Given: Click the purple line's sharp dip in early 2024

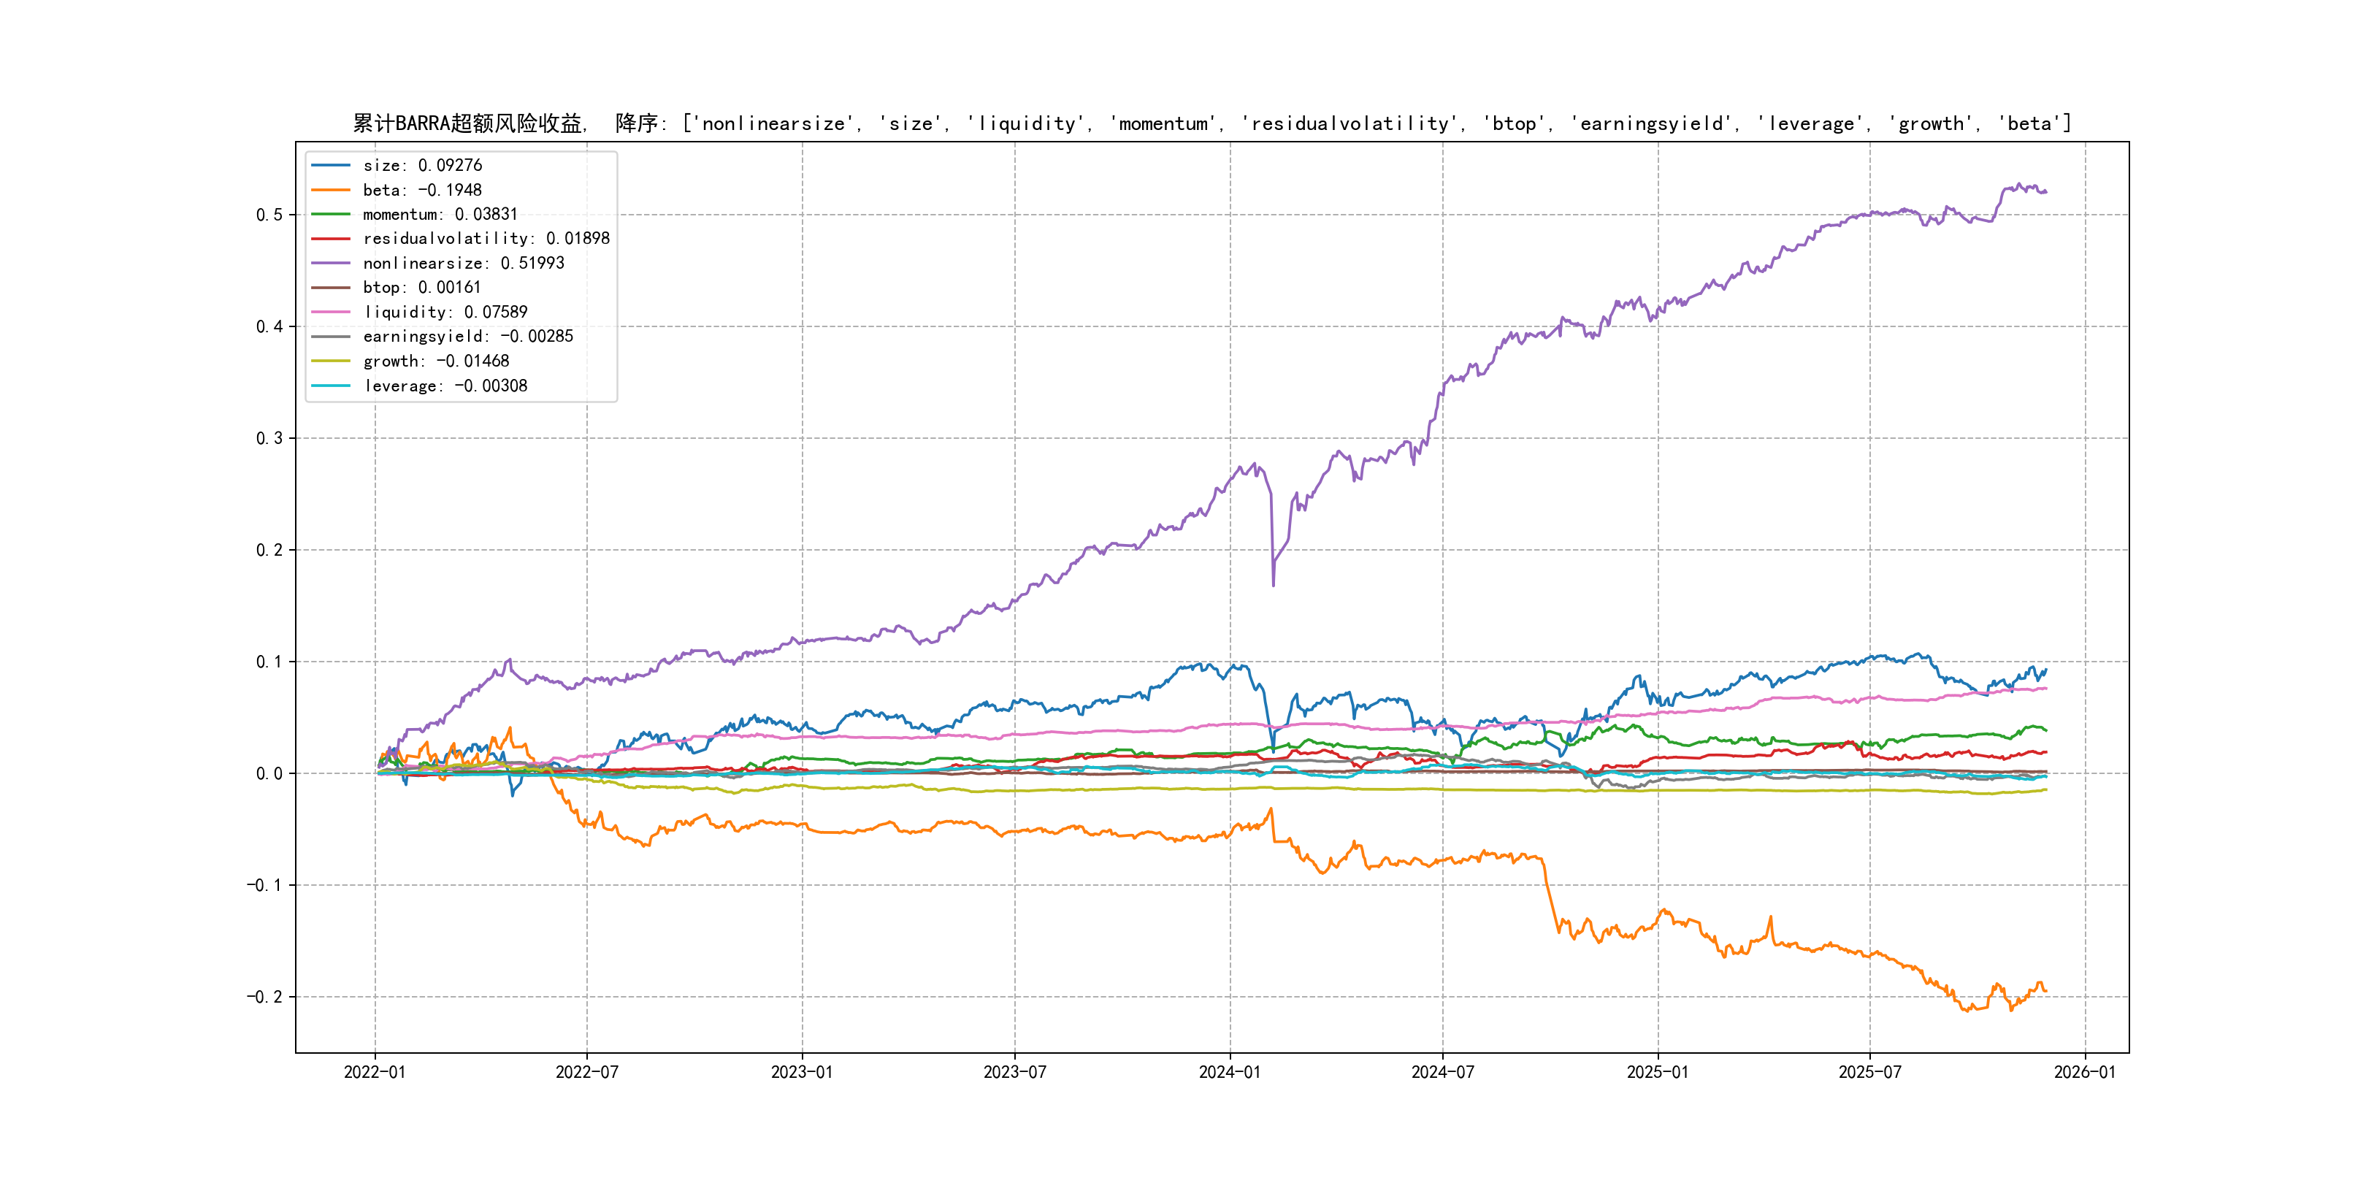Looking at the screenshot, I should (1273, 583).
